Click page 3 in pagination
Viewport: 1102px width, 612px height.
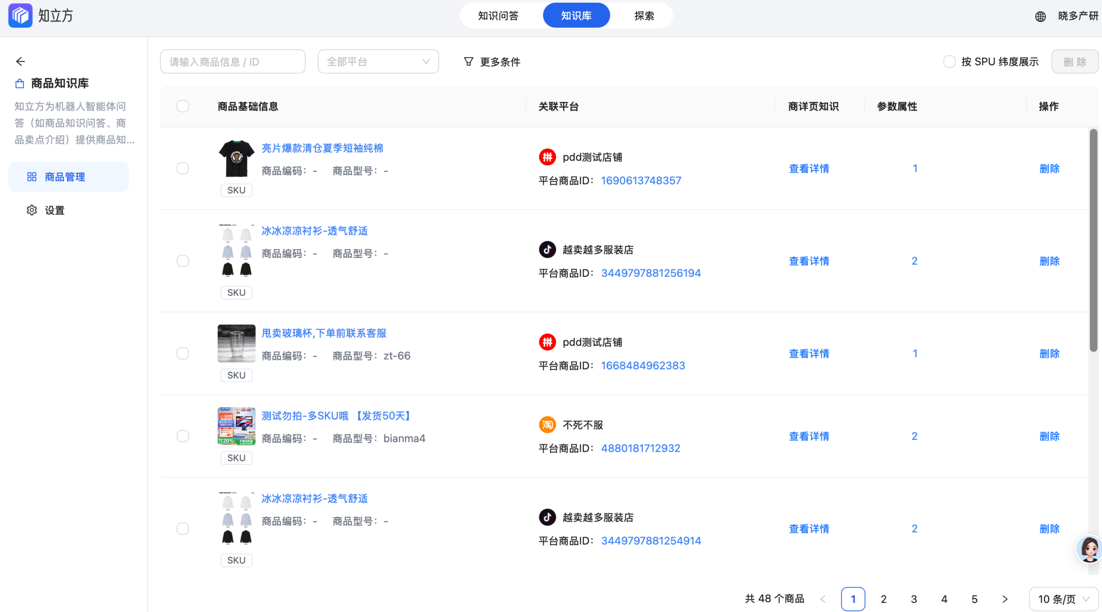coord(913,598)
